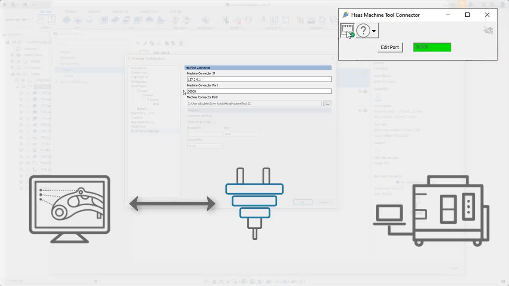Screen dimensions: 509x286
Task: Expand the help dropdown arrow in Haas connector
Action: coord(374,31)
